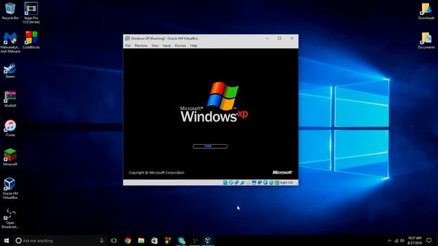Select the iTunes desktop shortcut
This screenshot has width=438, height=246.
[10, 128]
